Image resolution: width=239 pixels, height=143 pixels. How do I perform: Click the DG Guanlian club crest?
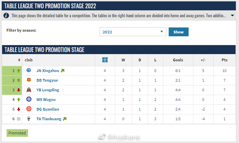pos(29,109)
